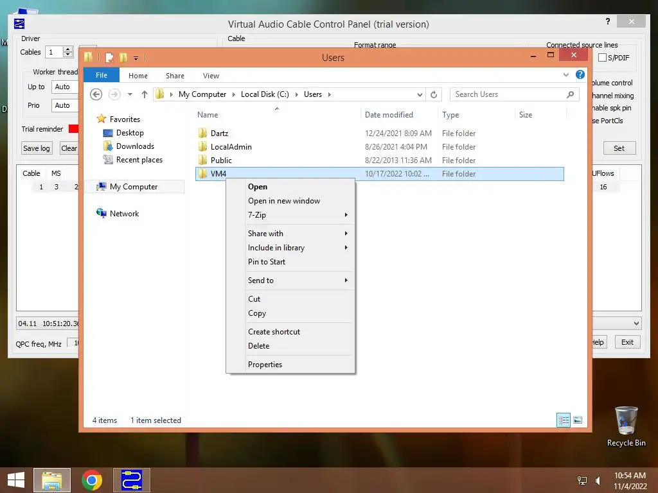
Task: Open File Explorer from taskbar
Action: [x=52, y=480]
